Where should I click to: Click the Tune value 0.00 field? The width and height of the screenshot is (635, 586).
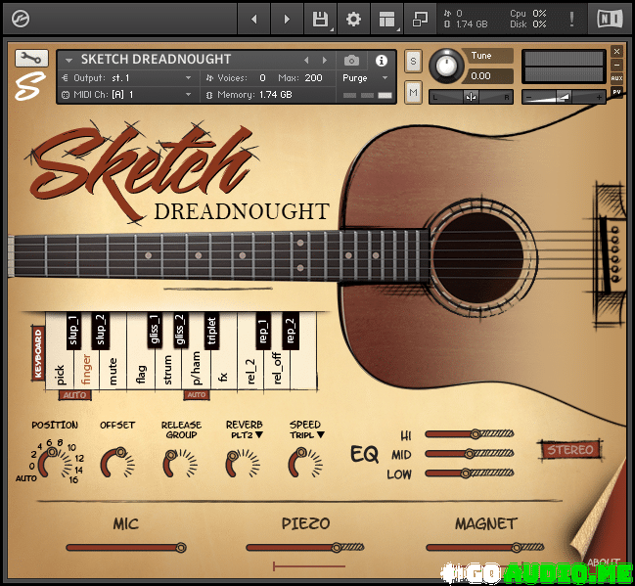point(490,75)
